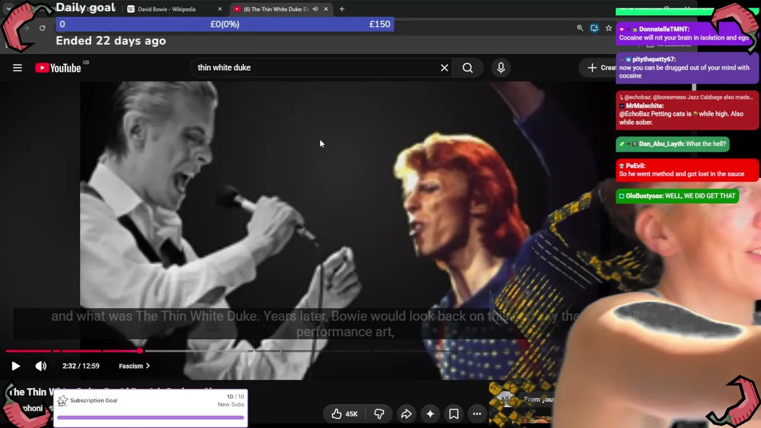Image resolution: width=761 pixels, height=428 pixels.
Task: Start voice search with the microphone icon
Action: [501, 68]
